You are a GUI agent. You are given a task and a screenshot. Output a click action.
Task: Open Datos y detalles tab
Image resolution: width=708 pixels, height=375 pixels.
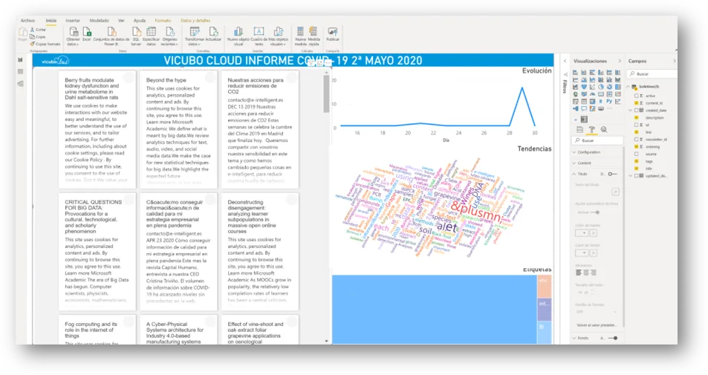point(195,21)
